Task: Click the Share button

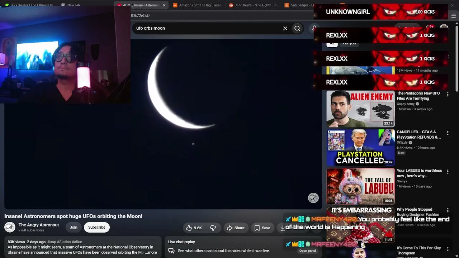Action: [x=235, y=228]
